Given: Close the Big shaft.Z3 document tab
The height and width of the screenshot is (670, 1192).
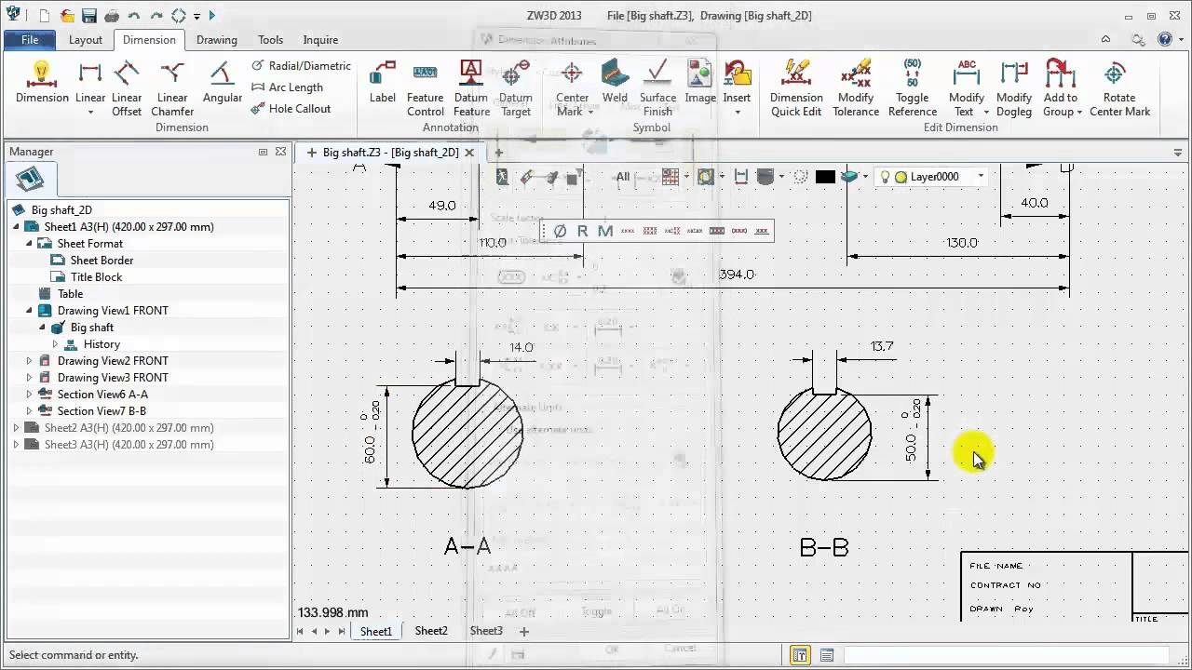Looking at the screenshot, I should click(x=469, y=153).
